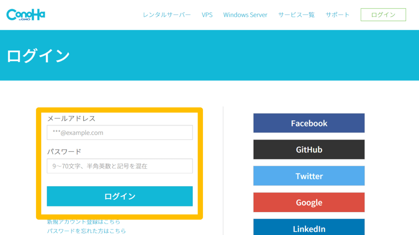Focus the パスワード input field
419x235 pixels.
pos(120,166)
